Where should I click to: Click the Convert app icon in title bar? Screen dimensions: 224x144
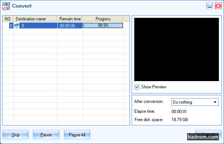coord(6,6)
